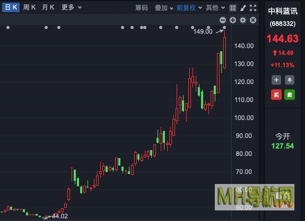Click the stock code (688332)
Viewport: 305px width, 221px height.
tap(283, 24)
